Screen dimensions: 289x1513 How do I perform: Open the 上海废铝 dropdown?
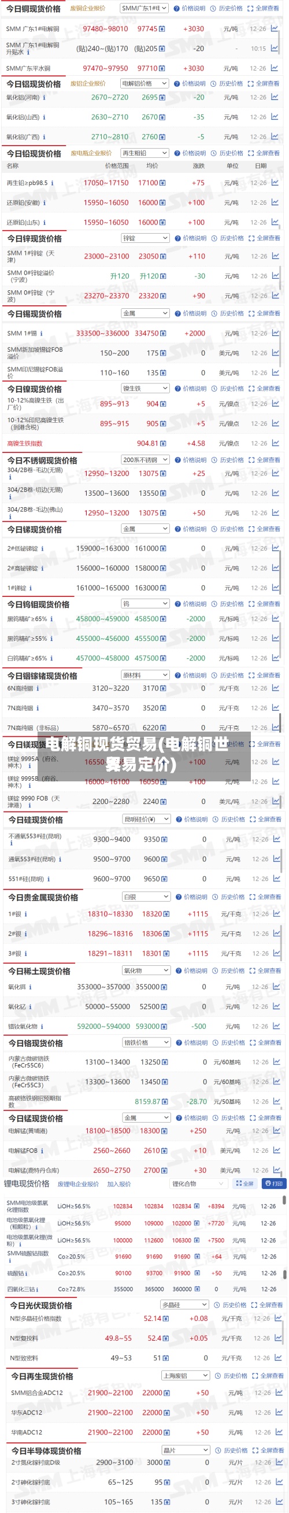click(185, 1375)
